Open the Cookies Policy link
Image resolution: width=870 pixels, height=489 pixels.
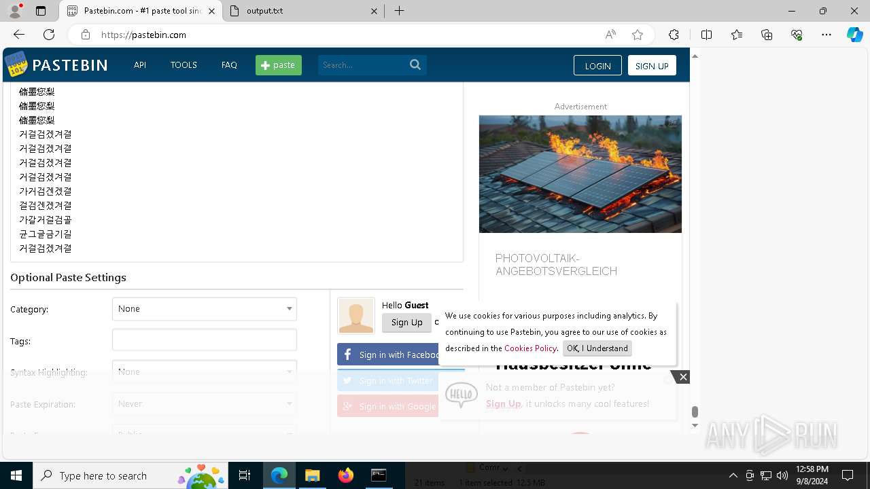click(x=530, y=348)
